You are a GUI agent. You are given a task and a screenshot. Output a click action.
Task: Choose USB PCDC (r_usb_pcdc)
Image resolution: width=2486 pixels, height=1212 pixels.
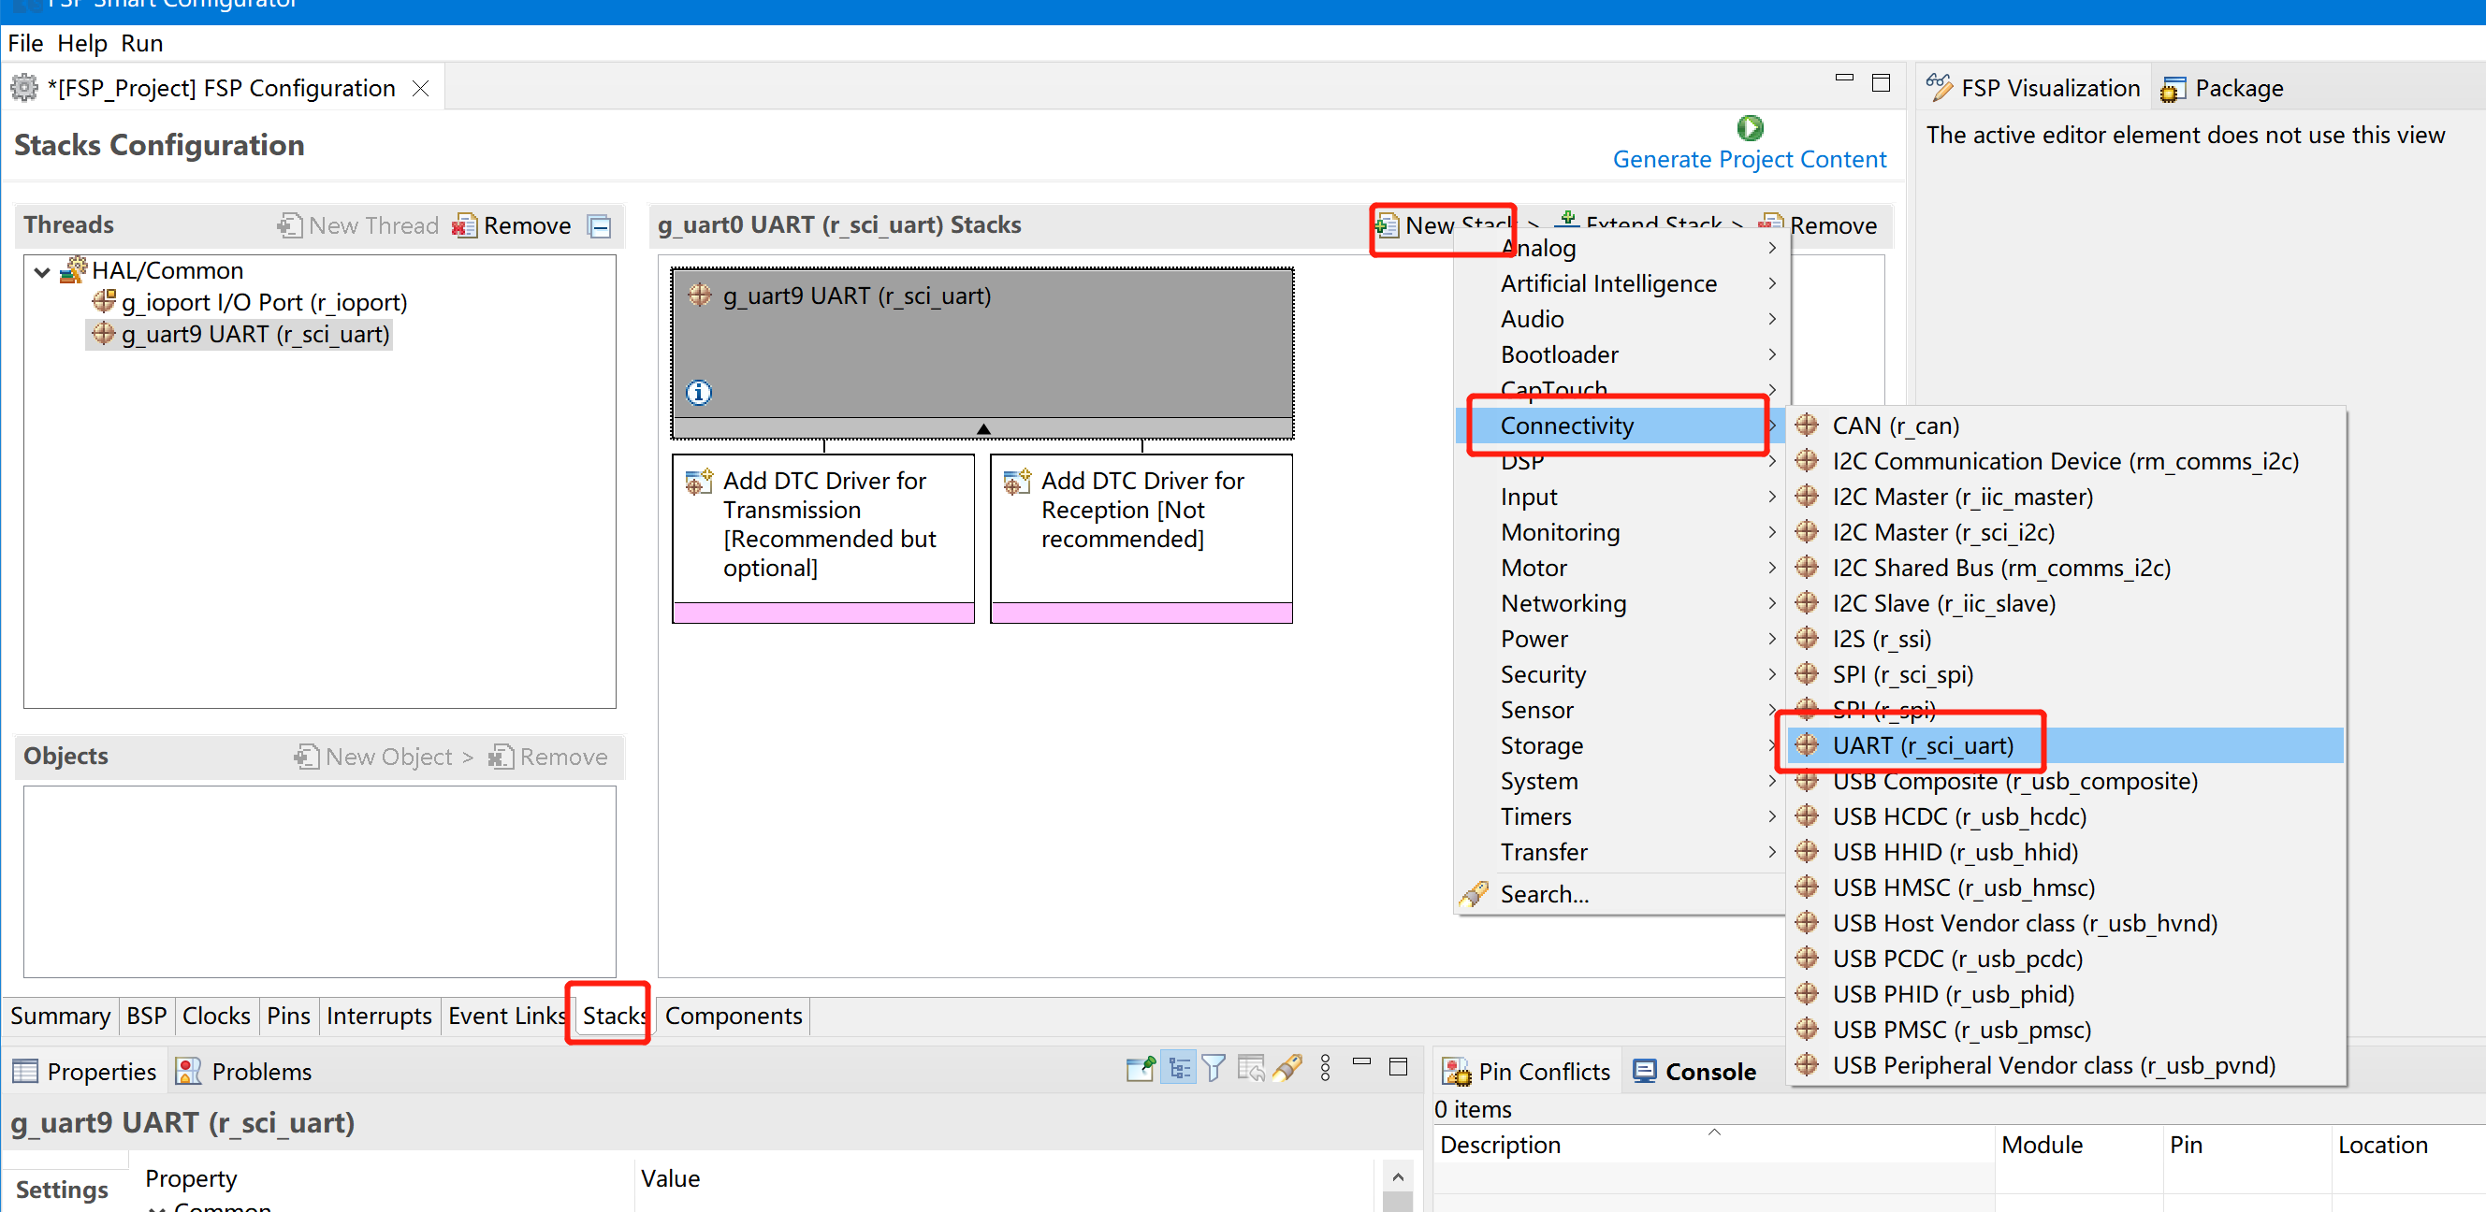click(2065, 959)
